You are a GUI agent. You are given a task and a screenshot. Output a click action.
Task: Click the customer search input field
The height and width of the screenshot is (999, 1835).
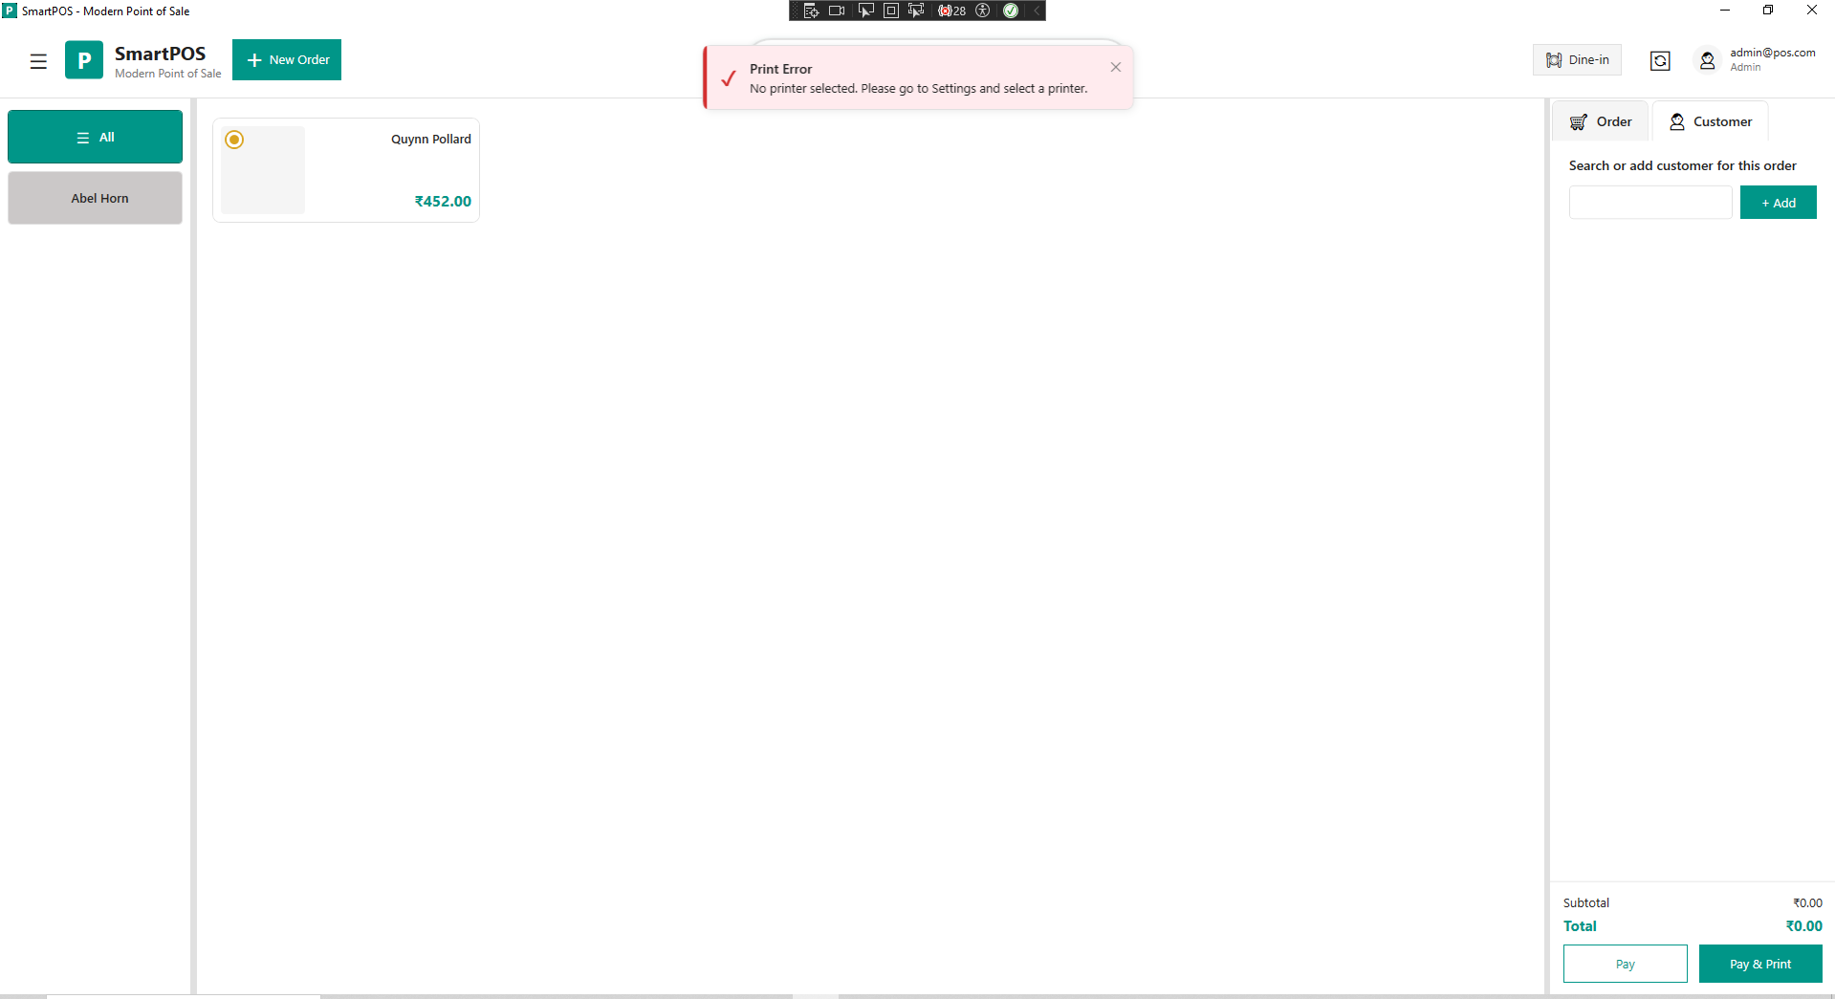(1649, 203)
